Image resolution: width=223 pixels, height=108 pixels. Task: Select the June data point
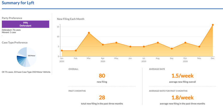tap(130, 46)
